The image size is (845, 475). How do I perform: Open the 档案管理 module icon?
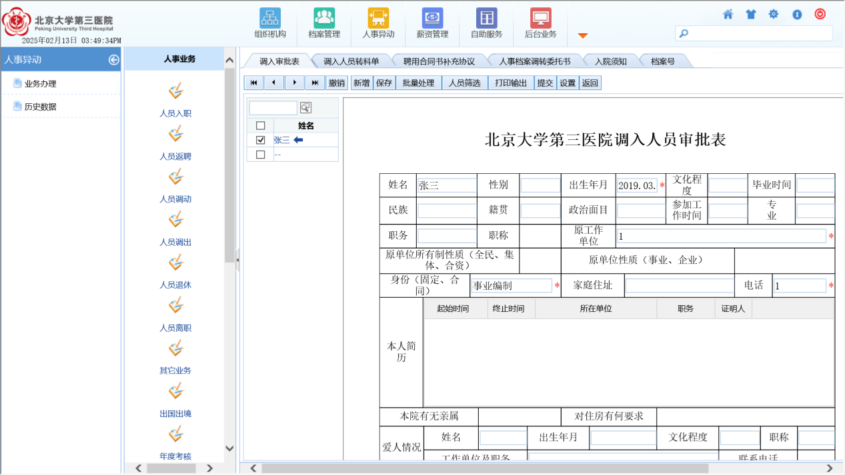324,18
